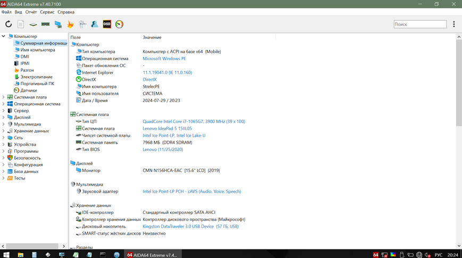Open the Файл menu
This screenshot has height=258, width=462.
[x=6, y=12]
